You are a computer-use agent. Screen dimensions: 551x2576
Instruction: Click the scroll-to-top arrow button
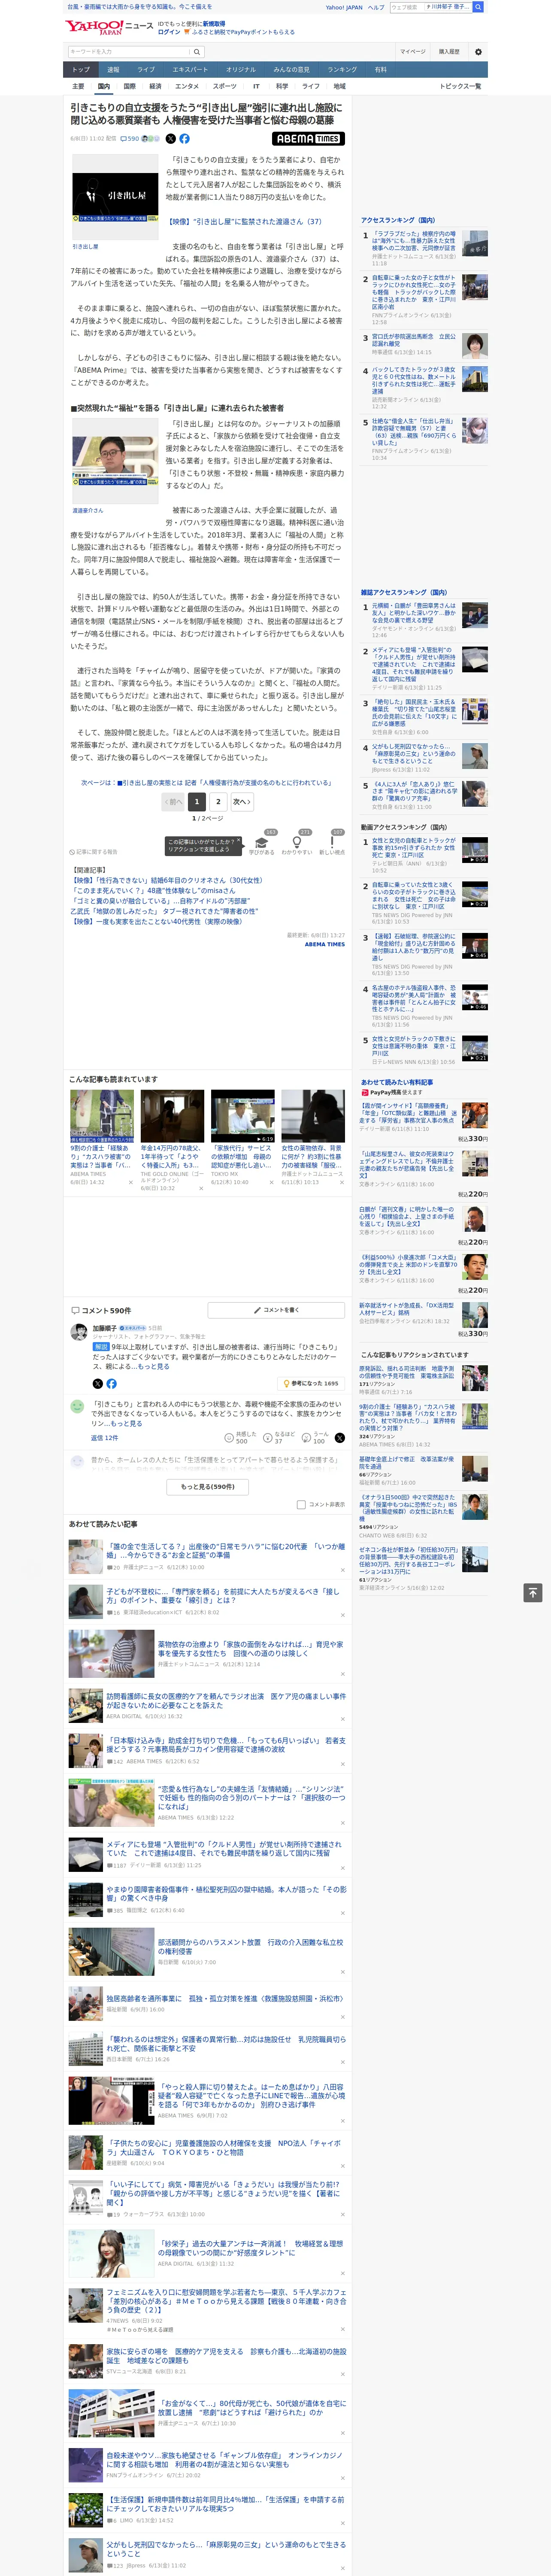click(x=533, y=1592)
